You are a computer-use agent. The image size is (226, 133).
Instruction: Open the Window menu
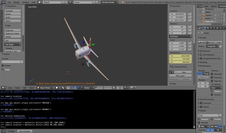(x=26, y=2)
